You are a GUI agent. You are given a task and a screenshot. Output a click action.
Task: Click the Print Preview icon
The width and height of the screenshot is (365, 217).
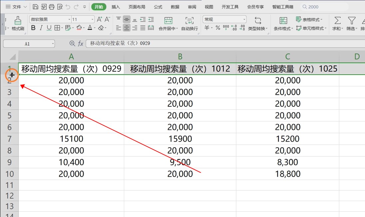[60, 7]
